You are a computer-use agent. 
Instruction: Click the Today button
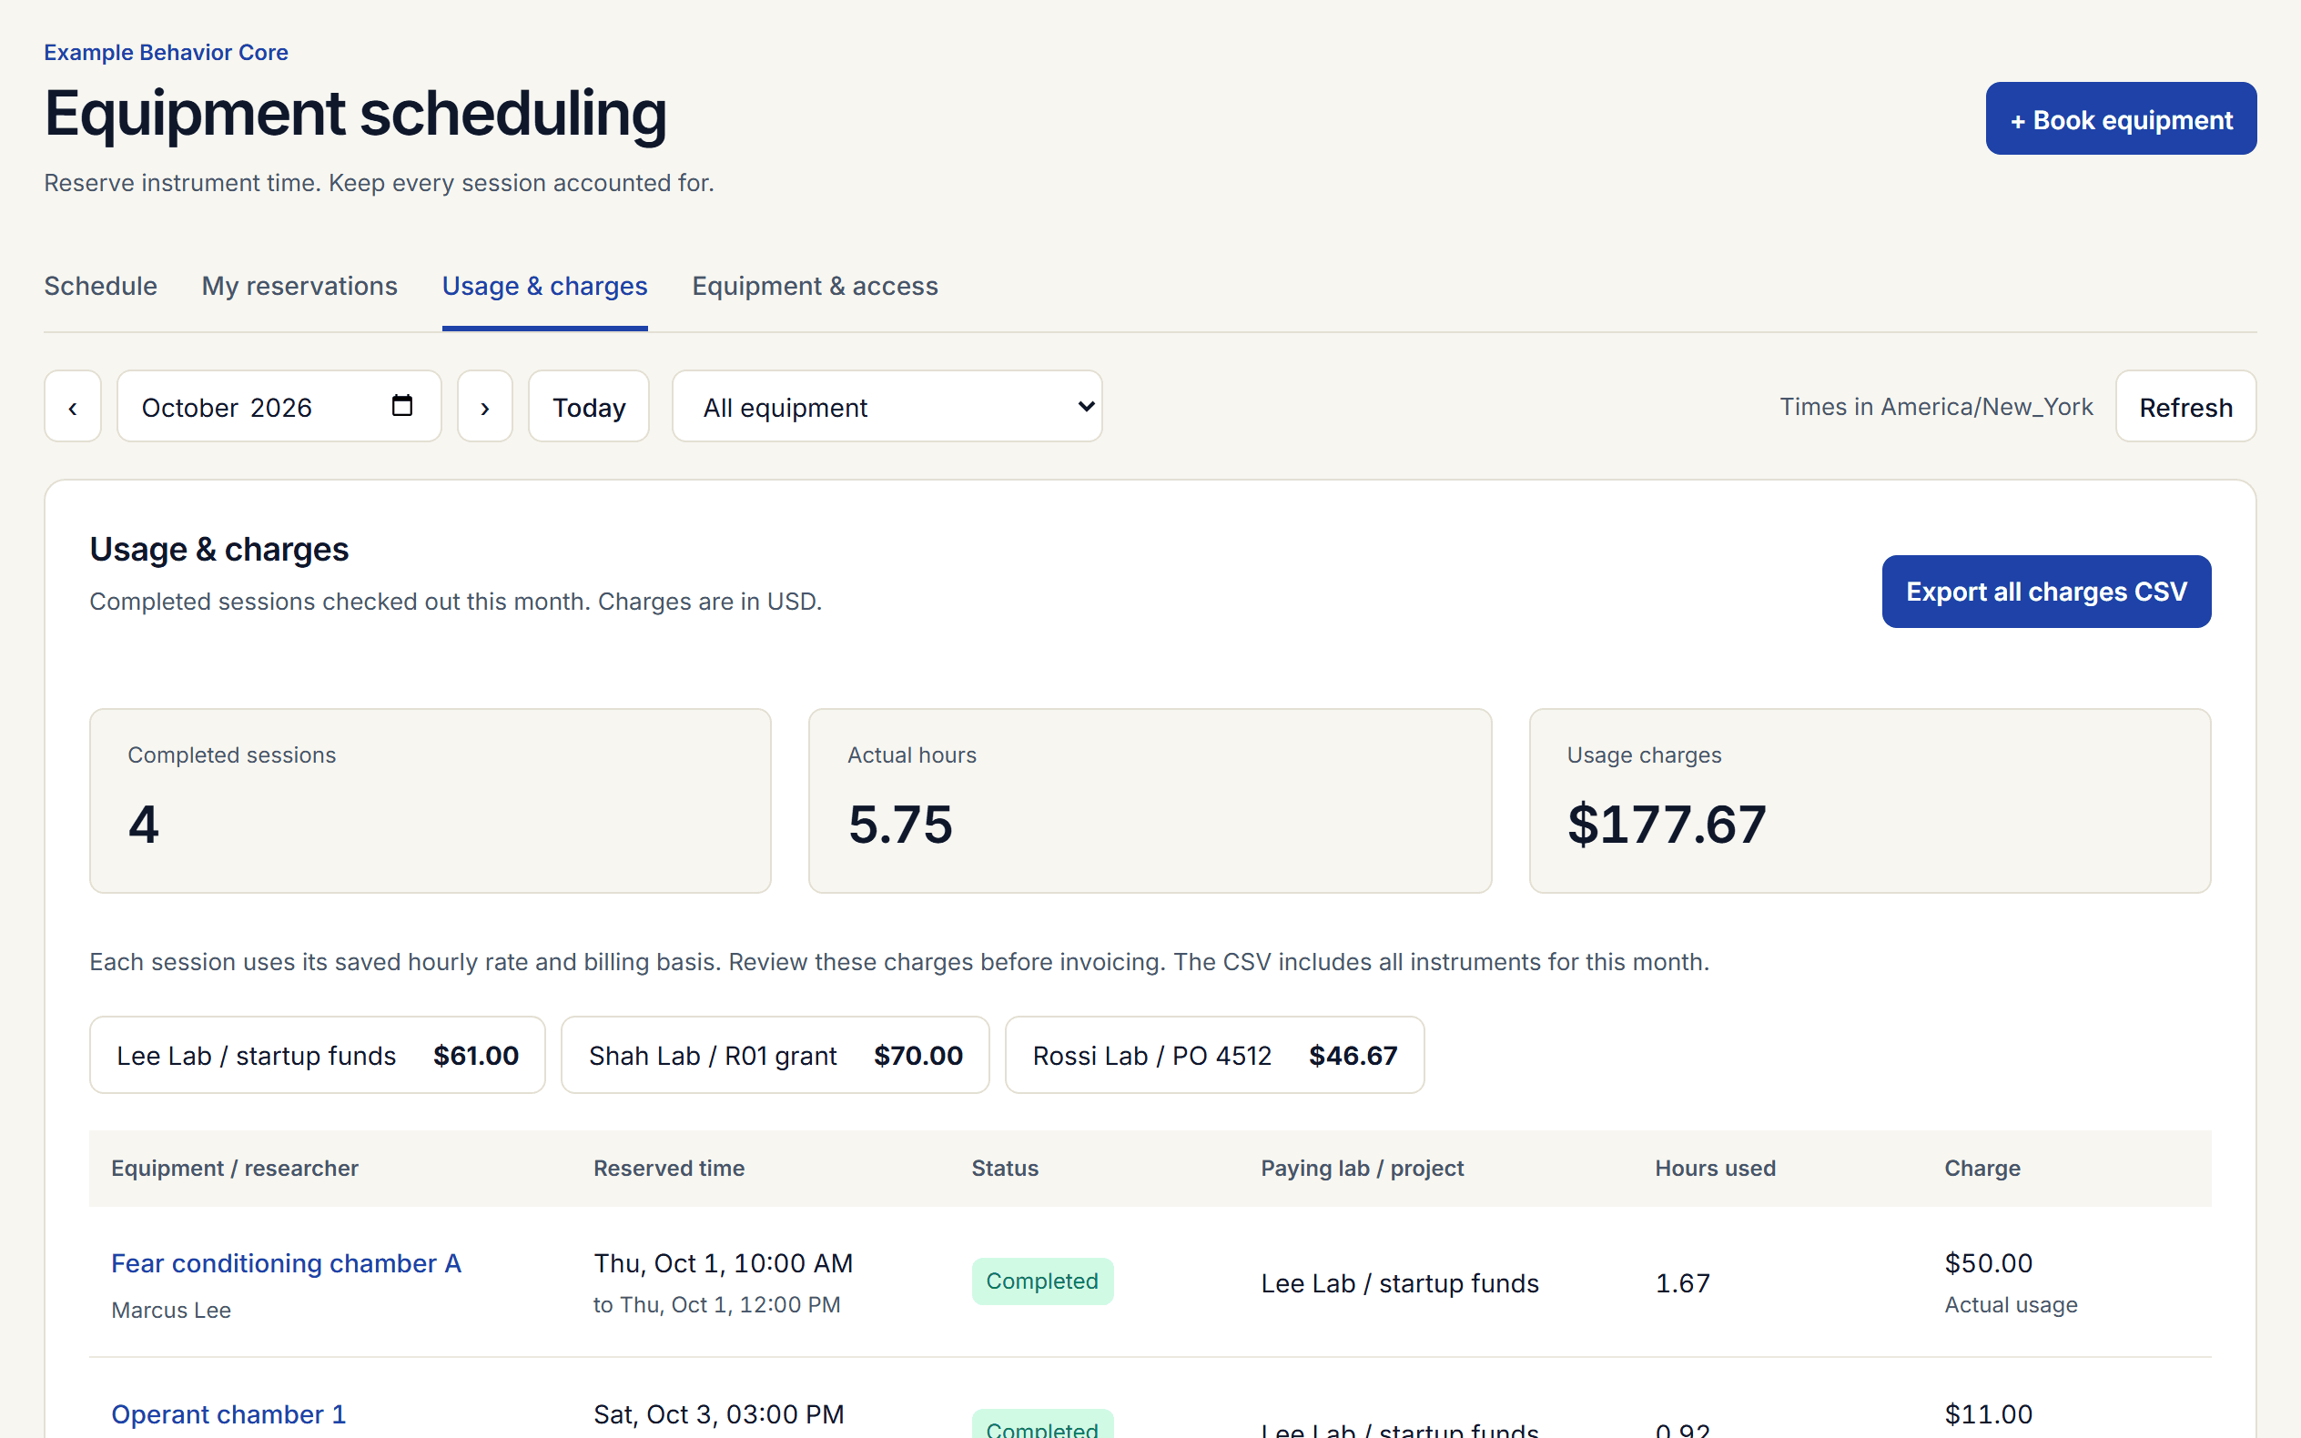[589, 406]
